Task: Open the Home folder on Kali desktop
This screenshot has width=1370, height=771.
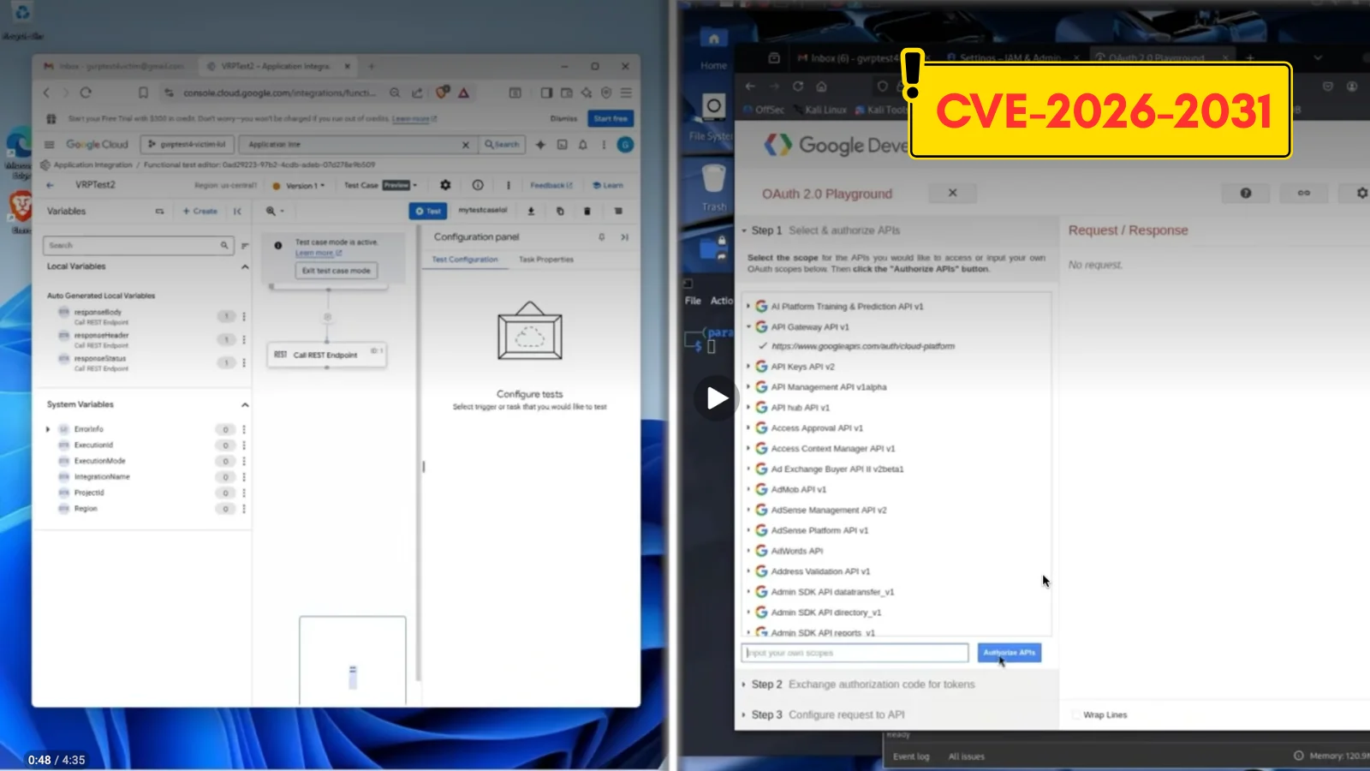Action: 713,47
